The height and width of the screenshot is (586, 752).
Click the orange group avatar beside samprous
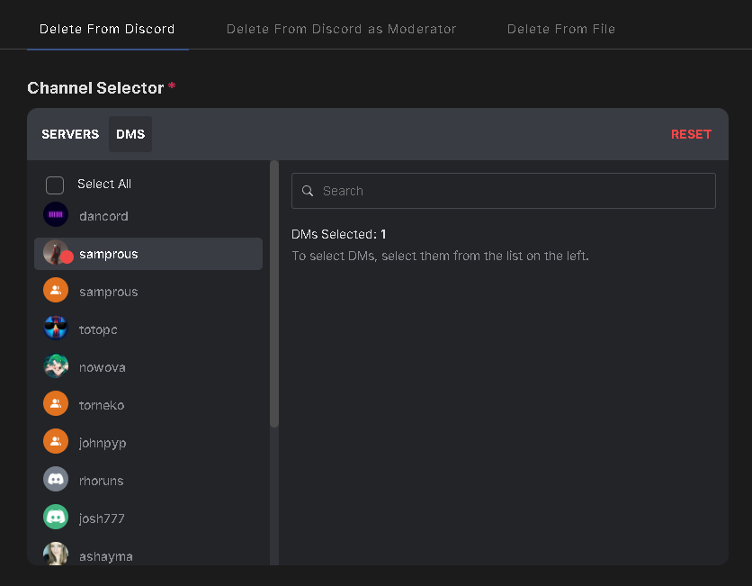56,291
